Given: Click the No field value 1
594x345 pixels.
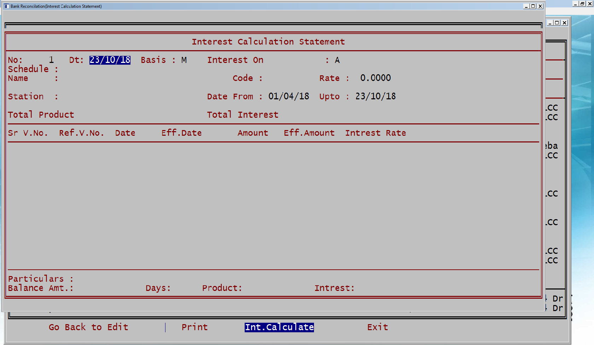Looking at the screenshot, I should (x=51, y=60).
